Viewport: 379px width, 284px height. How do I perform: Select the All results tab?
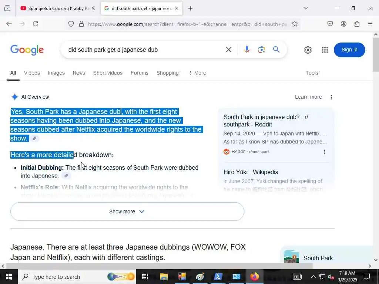[x=13, y=73]
